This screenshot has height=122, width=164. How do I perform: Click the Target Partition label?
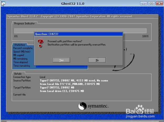(22, 88)
